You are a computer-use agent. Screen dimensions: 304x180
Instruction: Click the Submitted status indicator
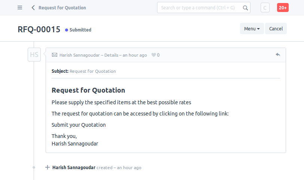[78, 30]
